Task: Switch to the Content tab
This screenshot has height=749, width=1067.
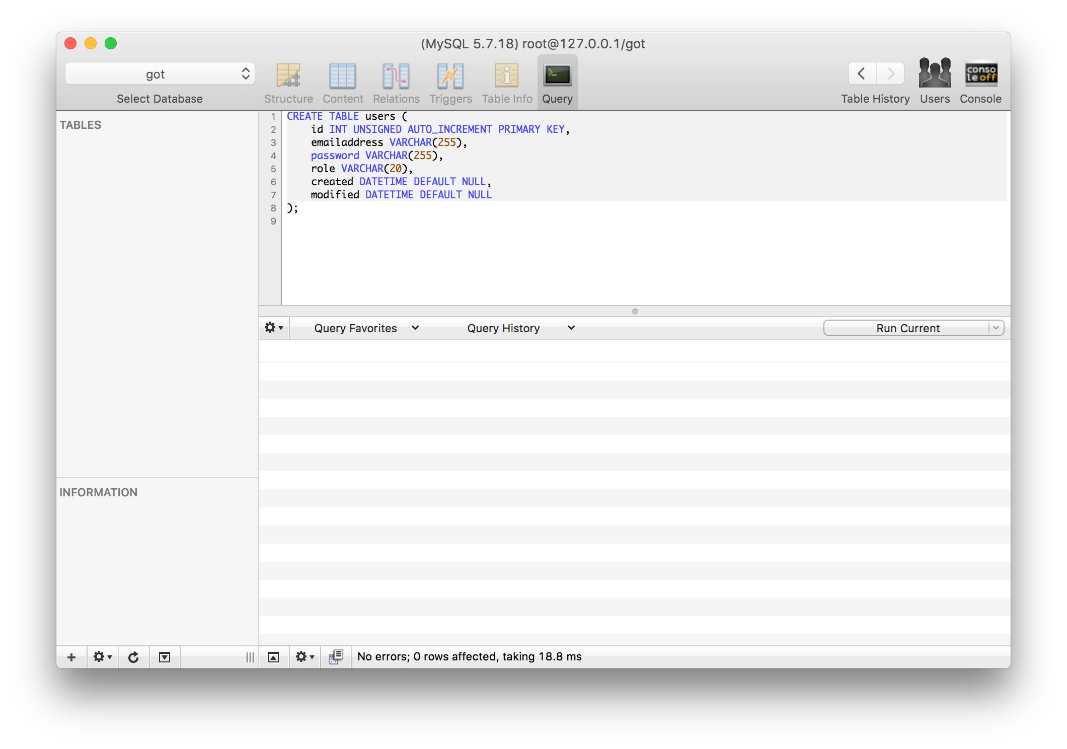Action: 341,81
